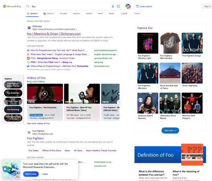Click Add it now rewards button
Viewport: 212px width, 181px height.
click(31, 174)
